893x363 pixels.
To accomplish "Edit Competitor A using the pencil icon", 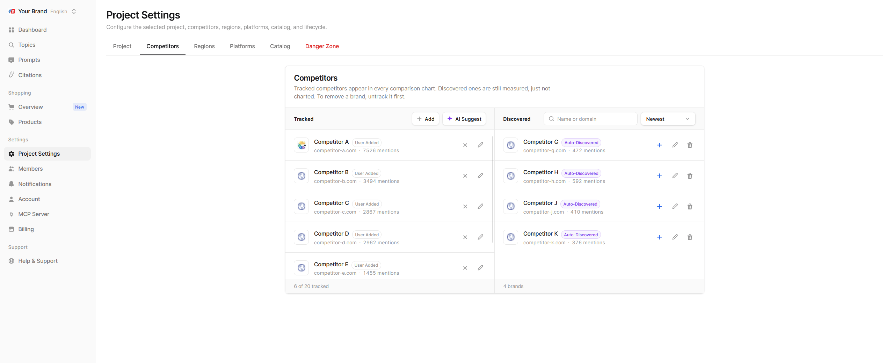I will pos(480,145).
